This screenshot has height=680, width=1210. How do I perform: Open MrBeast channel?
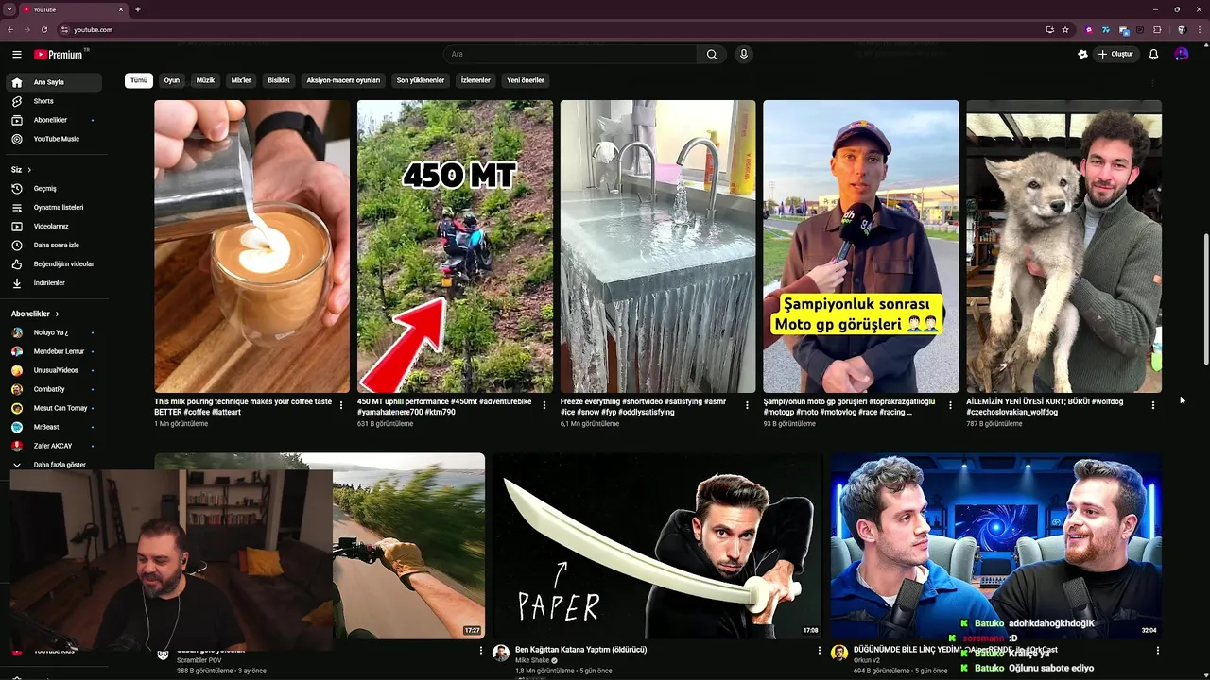pos(54,427)
